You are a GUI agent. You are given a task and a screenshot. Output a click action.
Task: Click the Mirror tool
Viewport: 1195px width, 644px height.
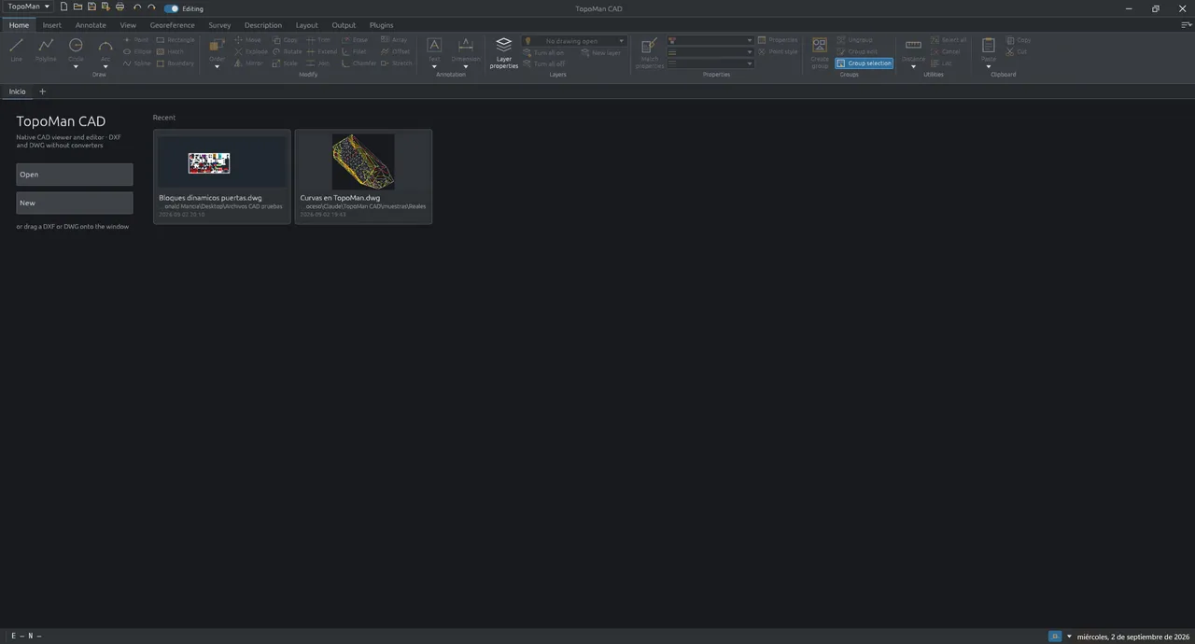248,63
